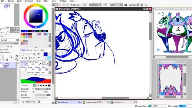The width and height of the screenshot is (192, 108).
Task: Select the rectangular selection tool
Action: pyautogui.click(x=22, y=54)
